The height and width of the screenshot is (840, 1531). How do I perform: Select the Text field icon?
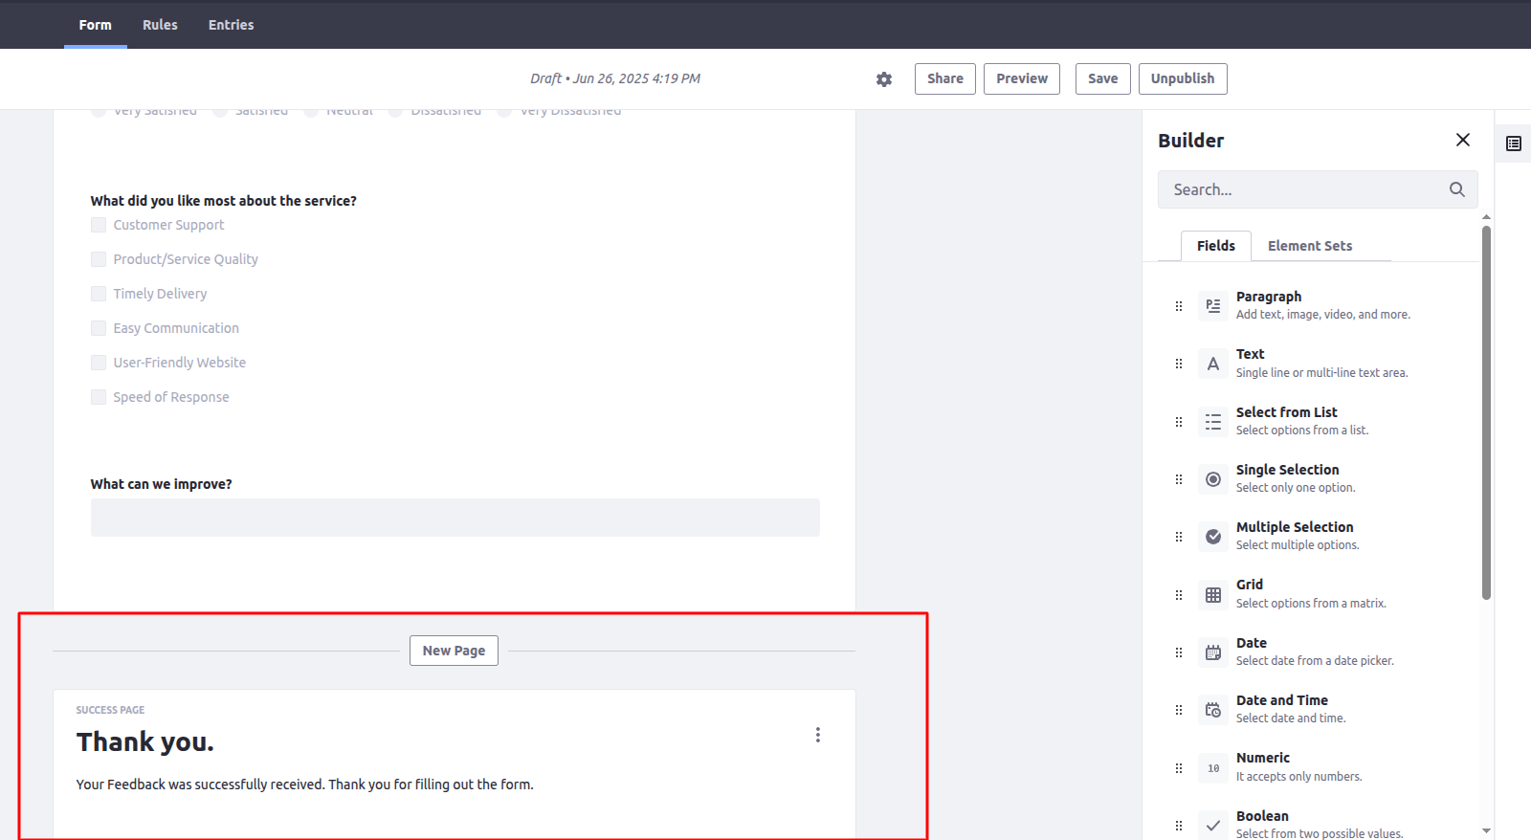coord(1213,364)
